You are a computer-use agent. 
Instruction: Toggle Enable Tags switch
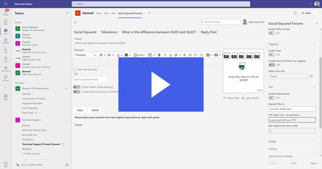point(272,55)
